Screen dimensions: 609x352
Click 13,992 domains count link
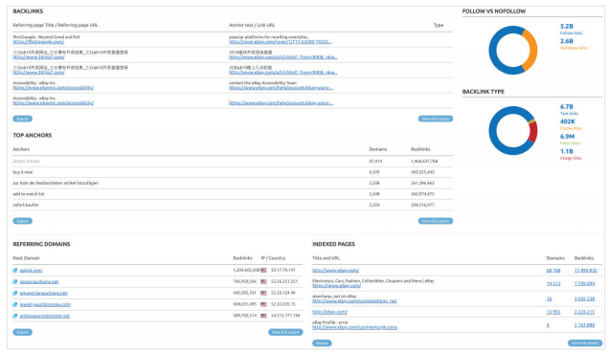coord(553,312)
